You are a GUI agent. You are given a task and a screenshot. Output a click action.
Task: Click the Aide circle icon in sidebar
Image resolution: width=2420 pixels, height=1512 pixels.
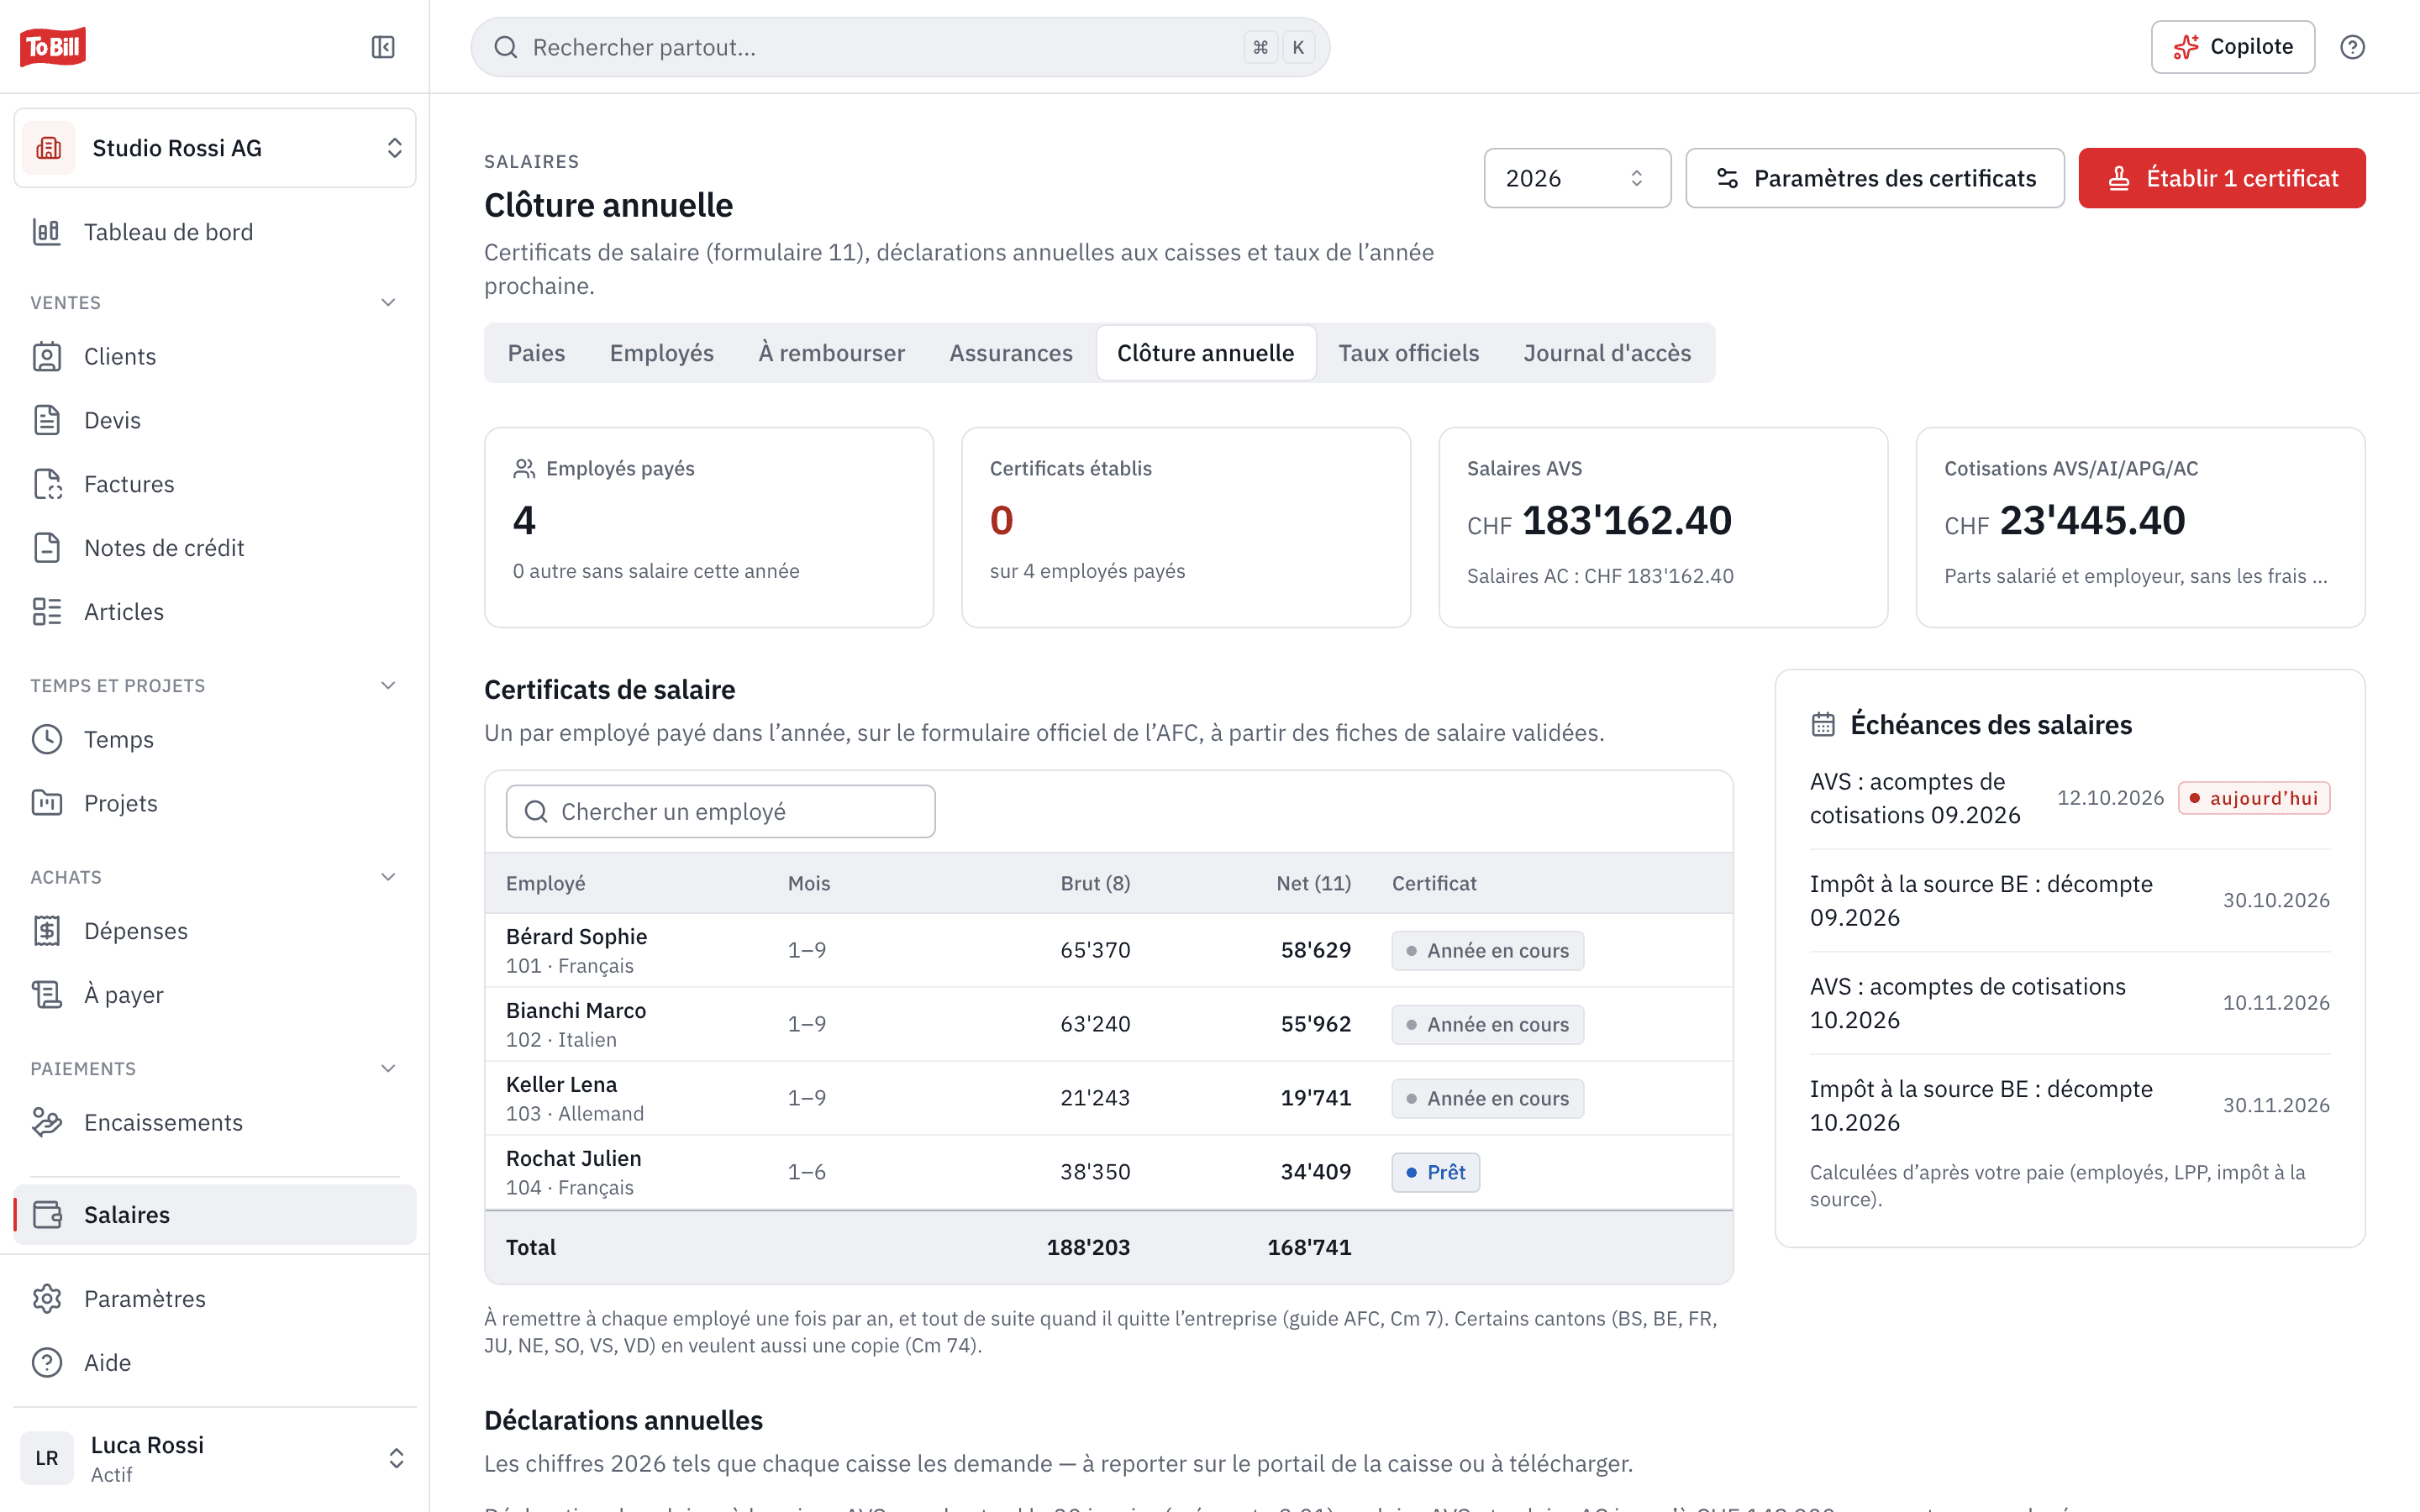pyautogui.click(x=47, y=1362)
